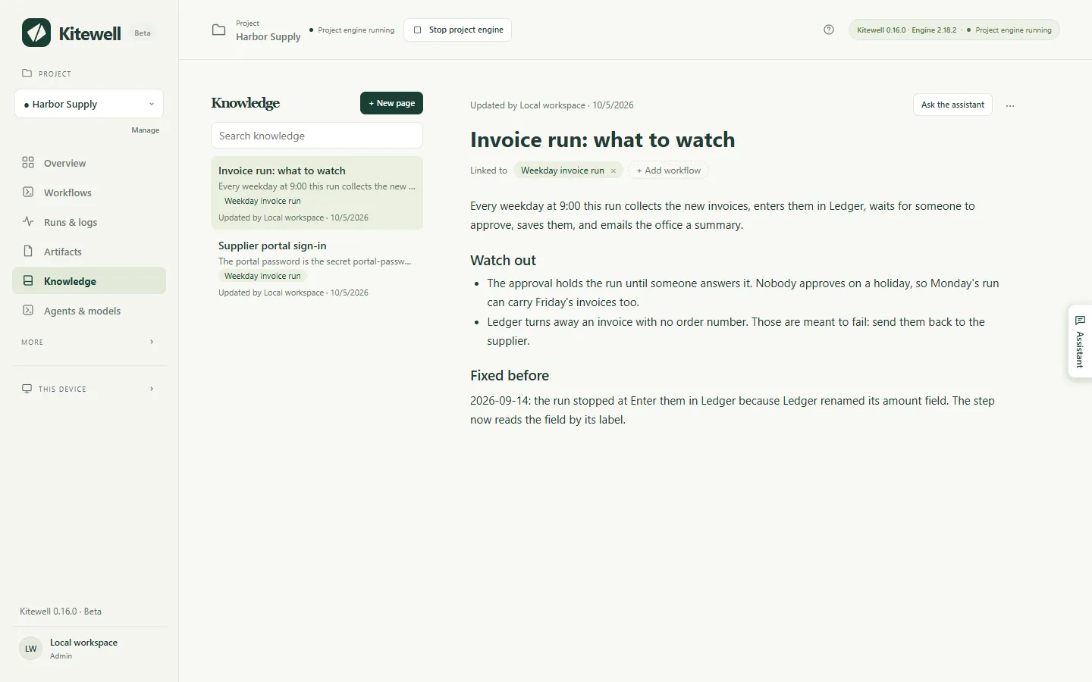Screen dimensions: 1092x682
Task: Open the Harbor Supply project dropdown
Action: click(x=89, y=104)
